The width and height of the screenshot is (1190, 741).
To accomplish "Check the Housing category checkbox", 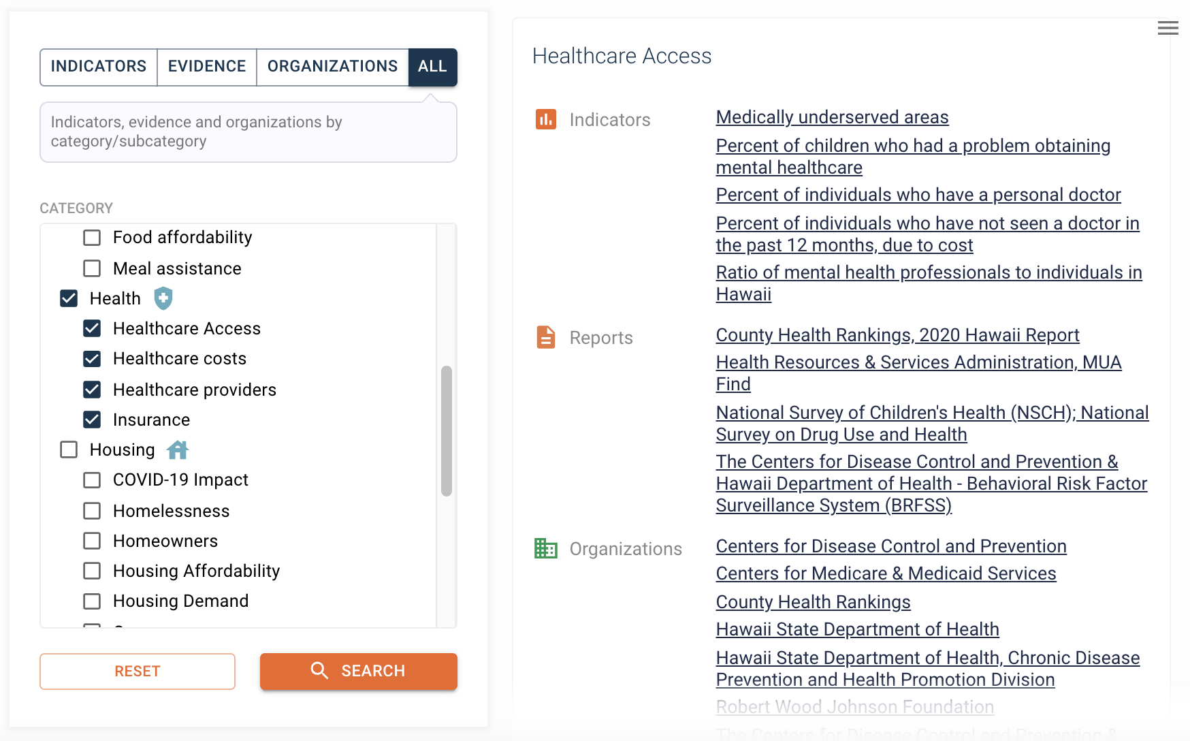I will pyautogui.click(x=69, y=450).
